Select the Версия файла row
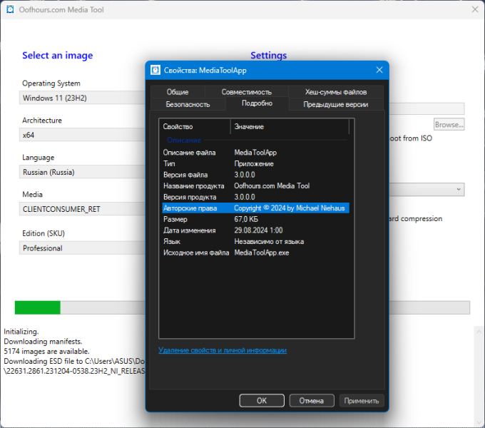485x428 pixels. 256,175
